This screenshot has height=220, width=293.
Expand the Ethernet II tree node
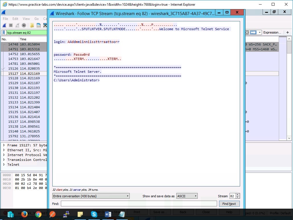tap(4, 150)
